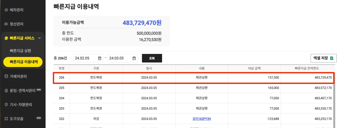Open calendar for start date 24.02.05
This screenshot has width=337, height=128.
(x=100, y=58)
